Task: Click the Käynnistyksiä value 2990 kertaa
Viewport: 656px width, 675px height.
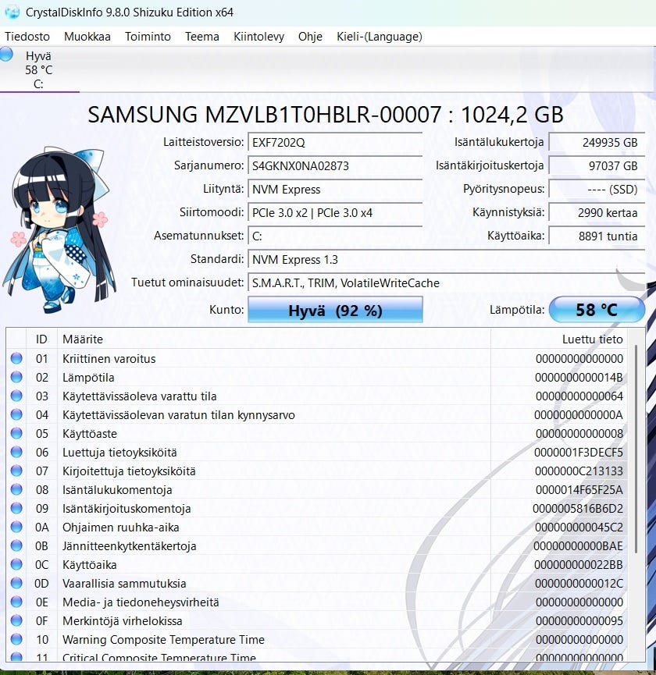Action: (x=597, y=213)
